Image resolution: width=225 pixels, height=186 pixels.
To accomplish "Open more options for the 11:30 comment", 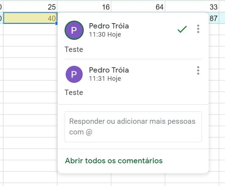I will coord(198,29).
